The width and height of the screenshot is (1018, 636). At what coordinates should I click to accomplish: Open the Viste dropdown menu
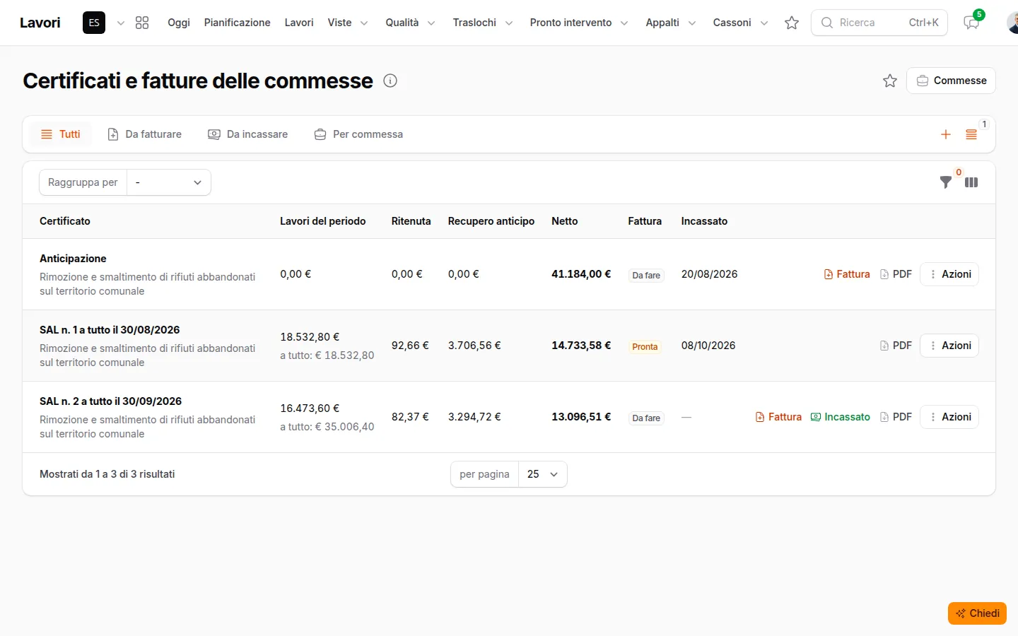click(348, 23)
